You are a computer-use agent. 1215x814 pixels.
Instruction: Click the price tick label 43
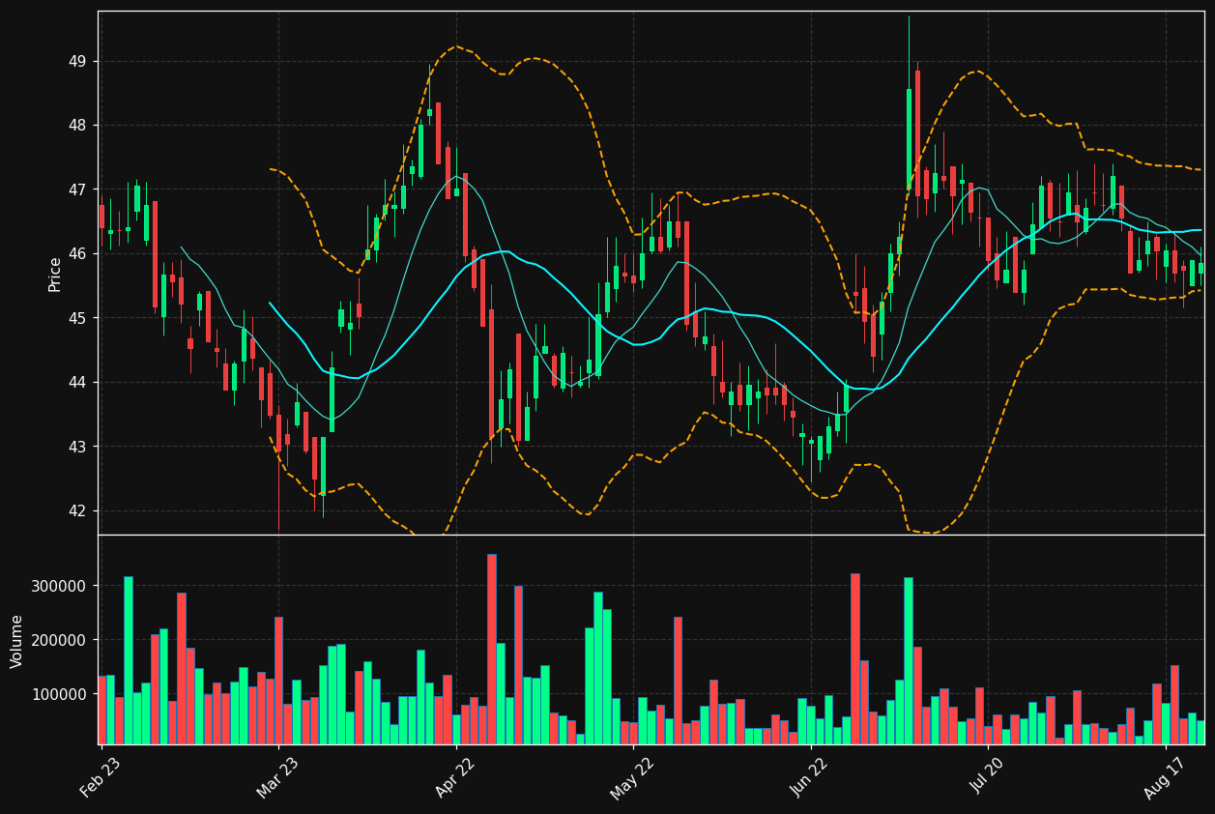pos(77,447)
